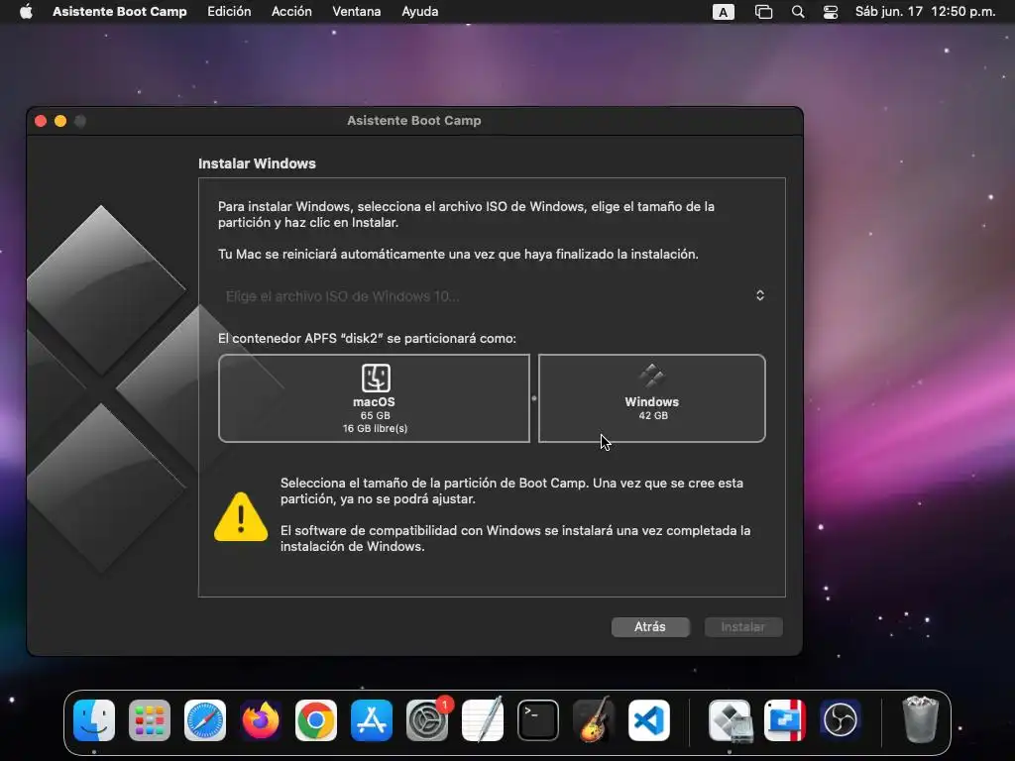The width and height of the screenshot is (1015, 761).
Task: Minimize the Asistente Boot Camp window
Action: click(60, 121)
